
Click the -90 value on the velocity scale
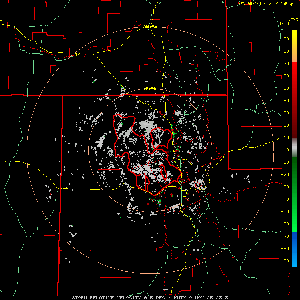pyautogui.click(x=285, y=261)
